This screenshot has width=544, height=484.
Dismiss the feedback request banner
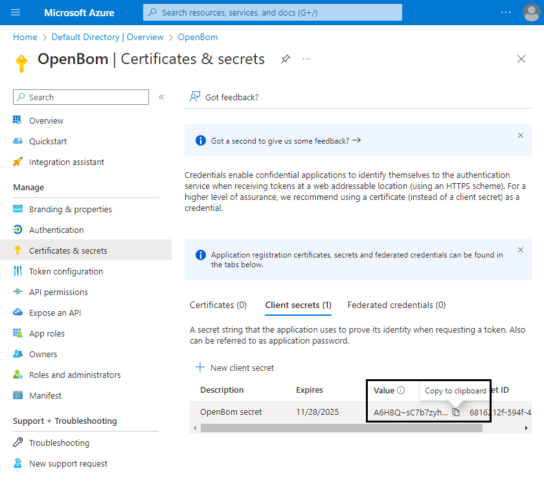point(521,135)
